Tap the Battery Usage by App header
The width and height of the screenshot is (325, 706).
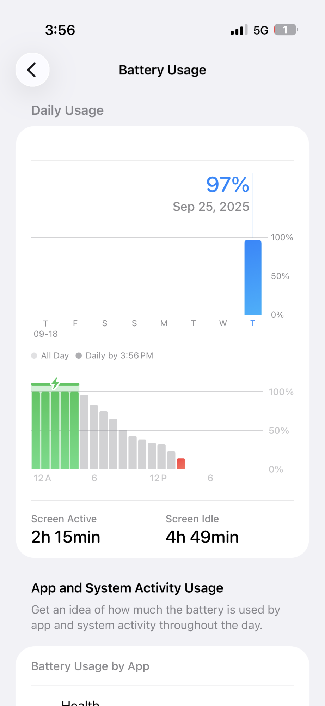tap(90, 666)
